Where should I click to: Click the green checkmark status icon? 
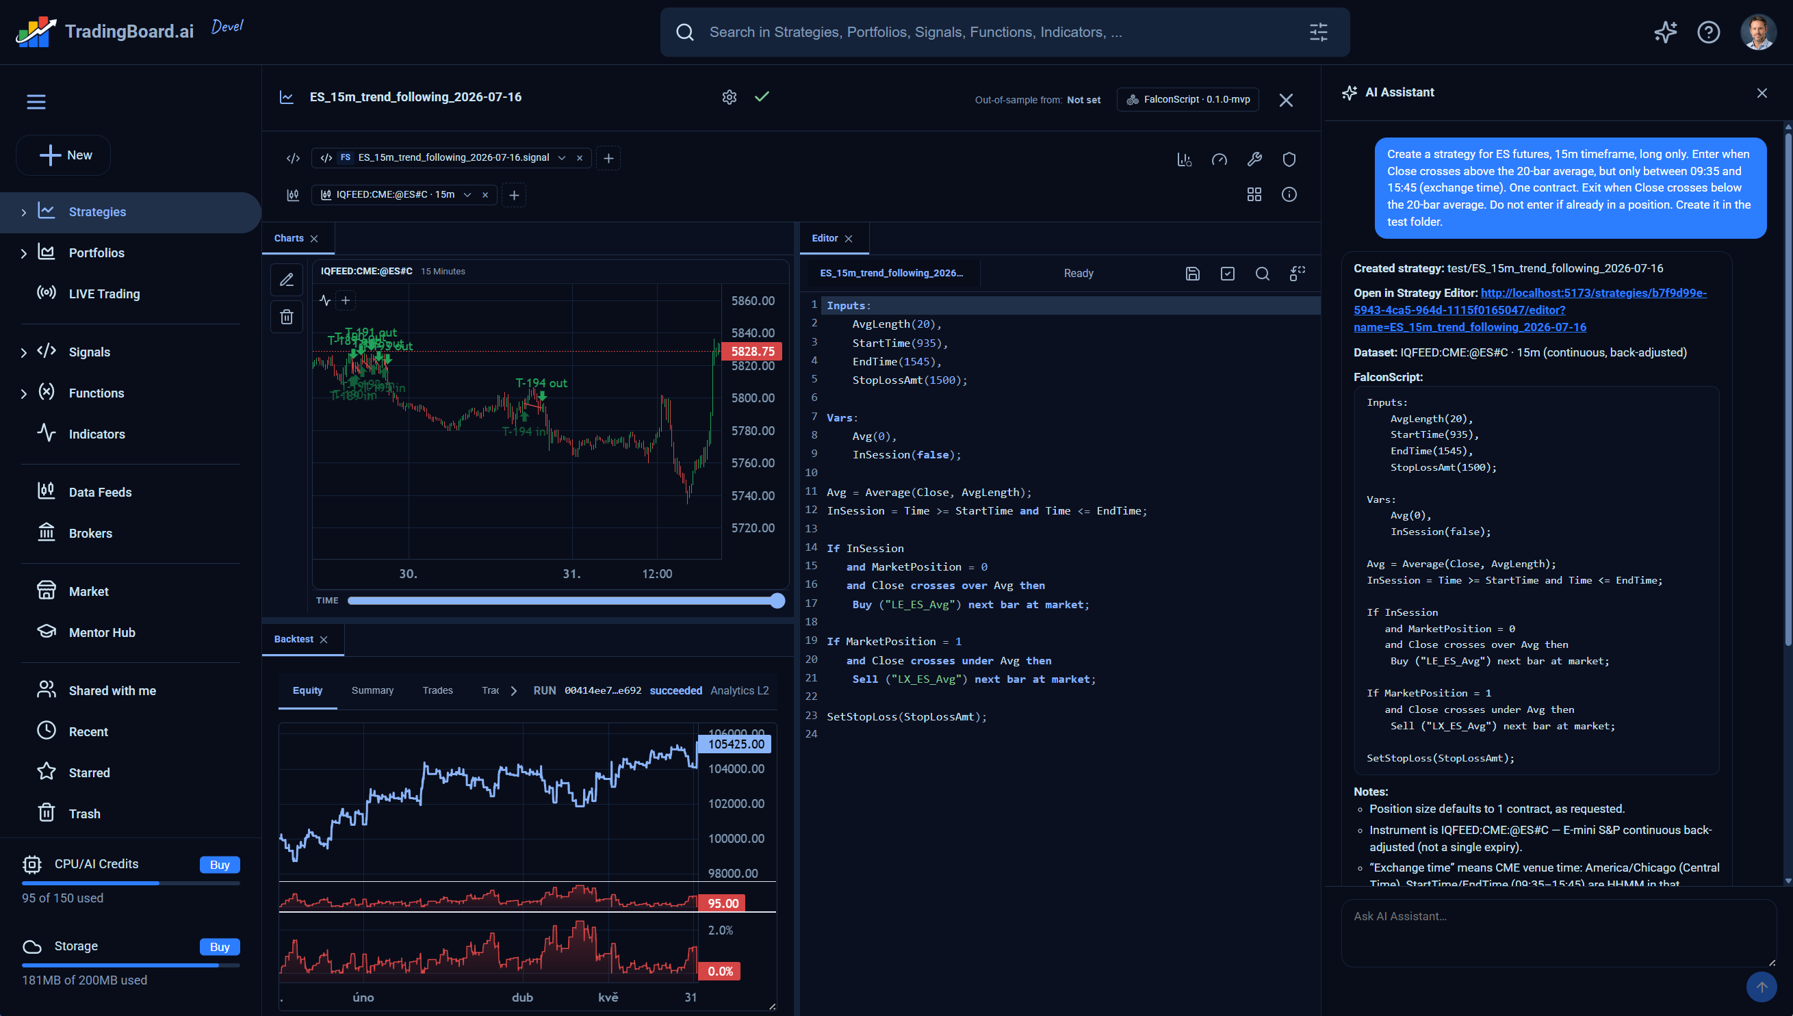[x=762, y=96]
